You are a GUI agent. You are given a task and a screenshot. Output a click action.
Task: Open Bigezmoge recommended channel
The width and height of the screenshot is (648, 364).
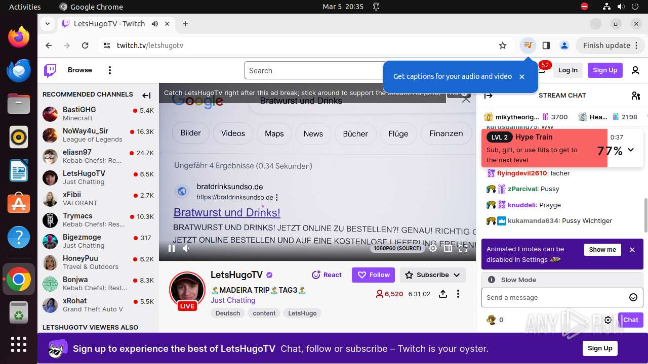[98, 241]
